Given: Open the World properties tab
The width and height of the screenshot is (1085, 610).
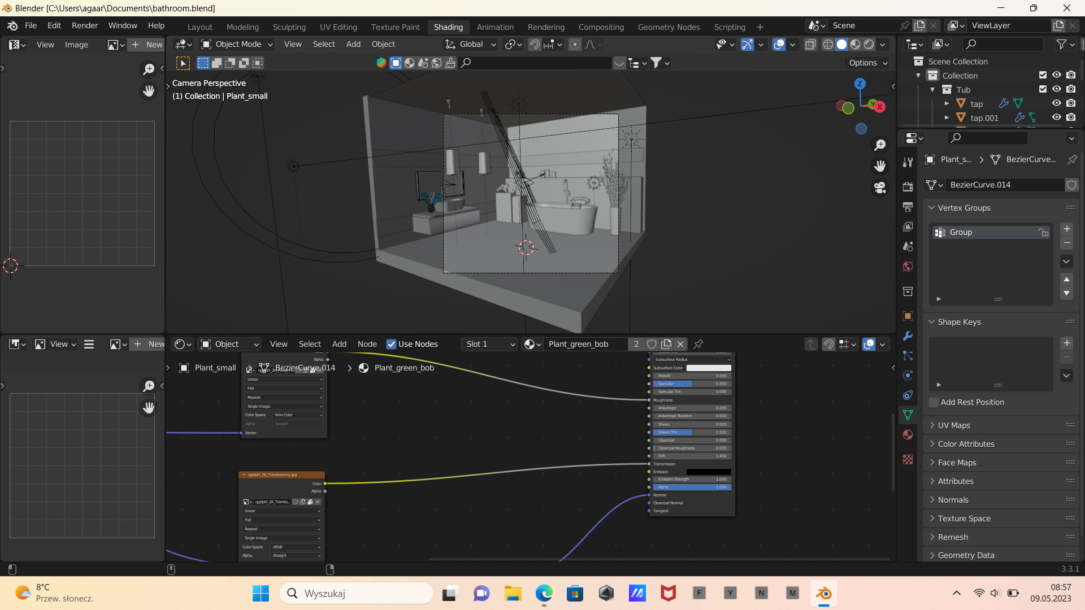Looking at the screenshot, I should click(908, 266).
